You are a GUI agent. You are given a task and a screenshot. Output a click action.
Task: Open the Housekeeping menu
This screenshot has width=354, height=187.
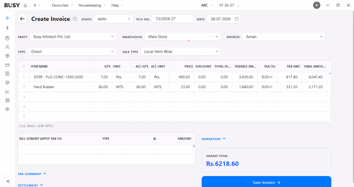point(92,5)
